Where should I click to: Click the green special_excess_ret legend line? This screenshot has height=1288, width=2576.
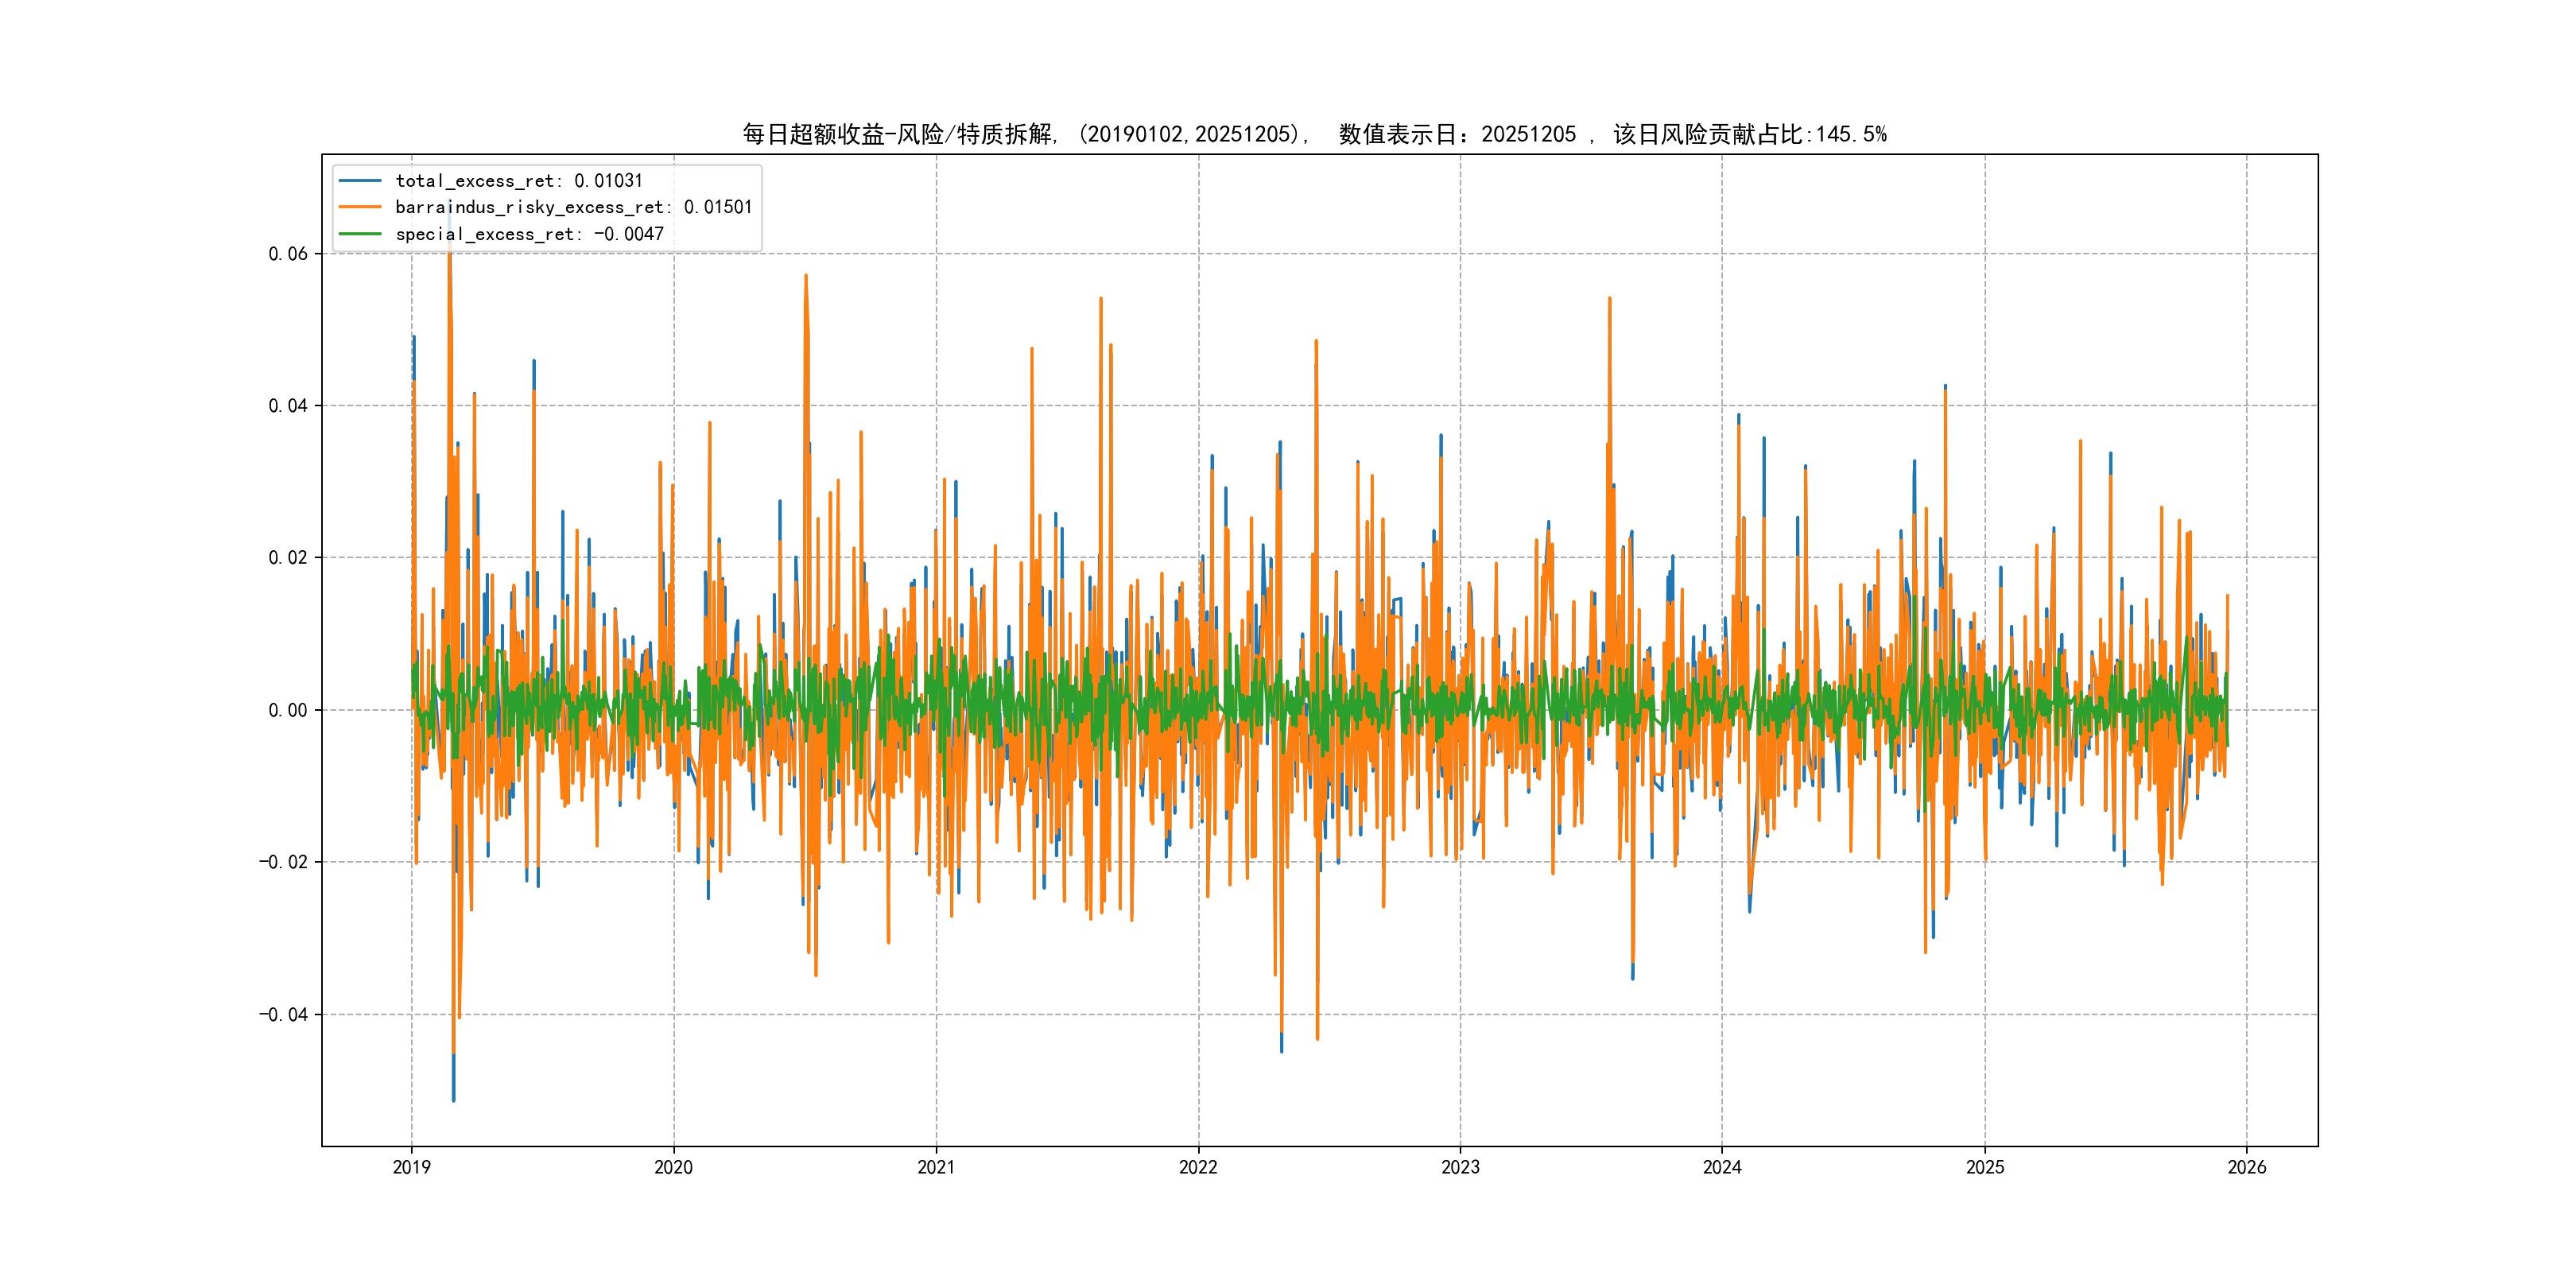point(360,234)
